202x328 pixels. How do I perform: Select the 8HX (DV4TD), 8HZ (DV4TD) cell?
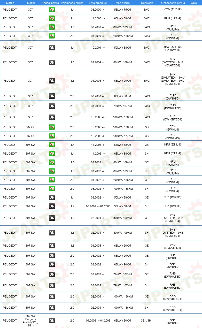[x=173, y=48]
